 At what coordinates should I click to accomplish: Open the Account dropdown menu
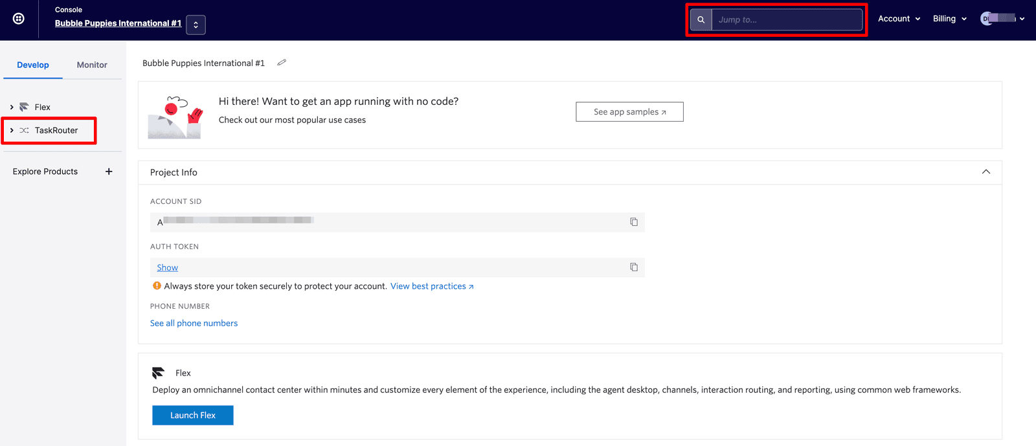(899, 19)
